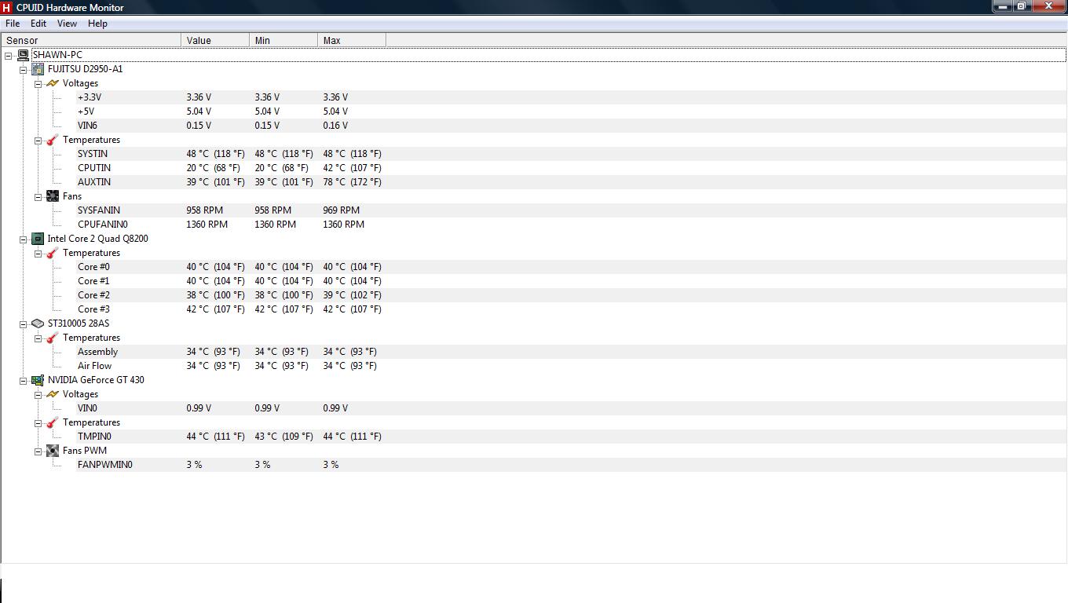Click the Voltages icon under NVIDIA GeForce
The height and width of the screenshot is (603, 1068).
click(53, 394)
